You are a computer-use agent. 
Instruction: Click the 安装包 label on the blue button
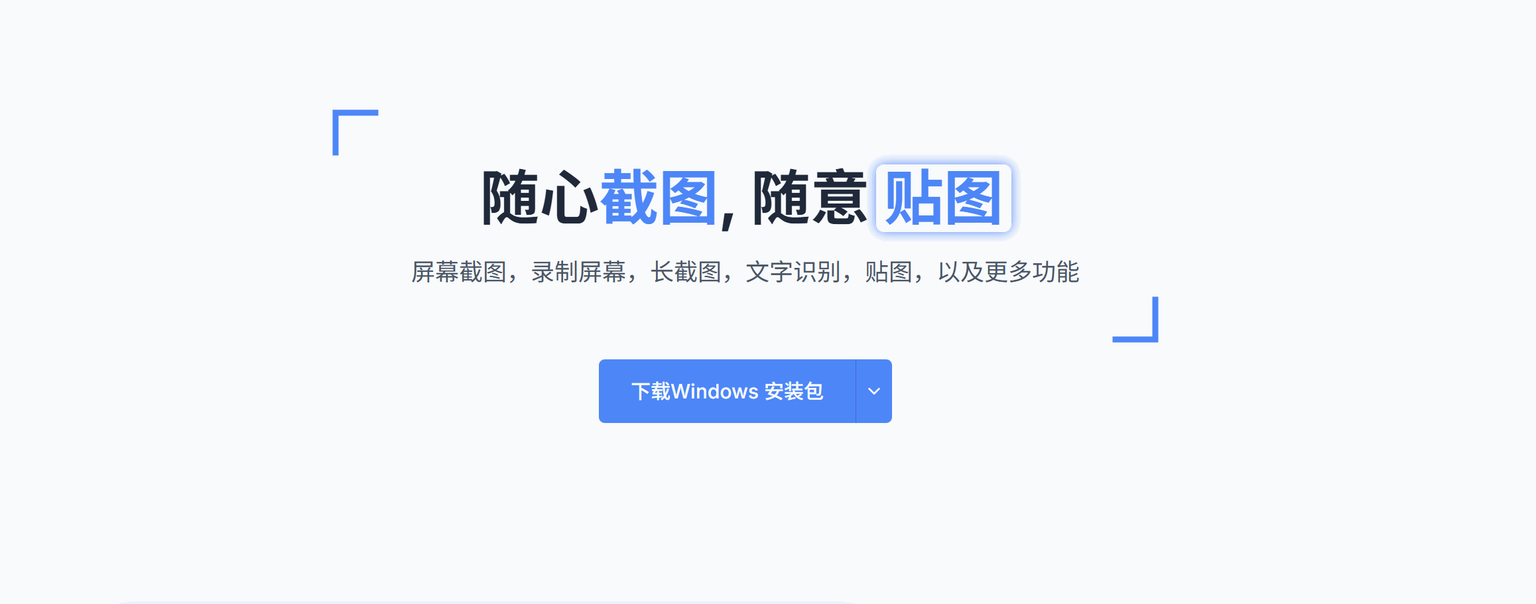[x=794, y=392]
